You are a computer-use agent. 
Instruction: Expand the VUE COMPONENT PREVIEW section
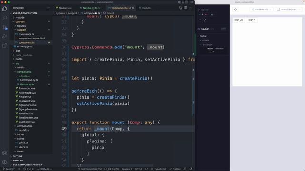pyautogui.click(x=31, y=165)
